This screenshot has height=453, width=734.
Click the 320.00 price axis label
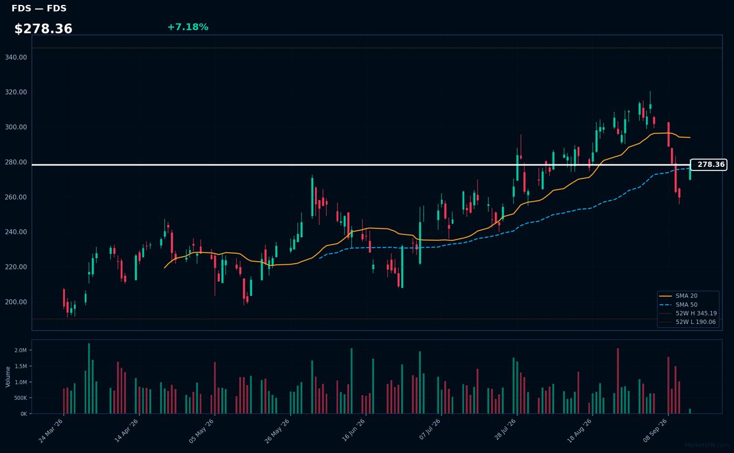click(x=16, y=92)
